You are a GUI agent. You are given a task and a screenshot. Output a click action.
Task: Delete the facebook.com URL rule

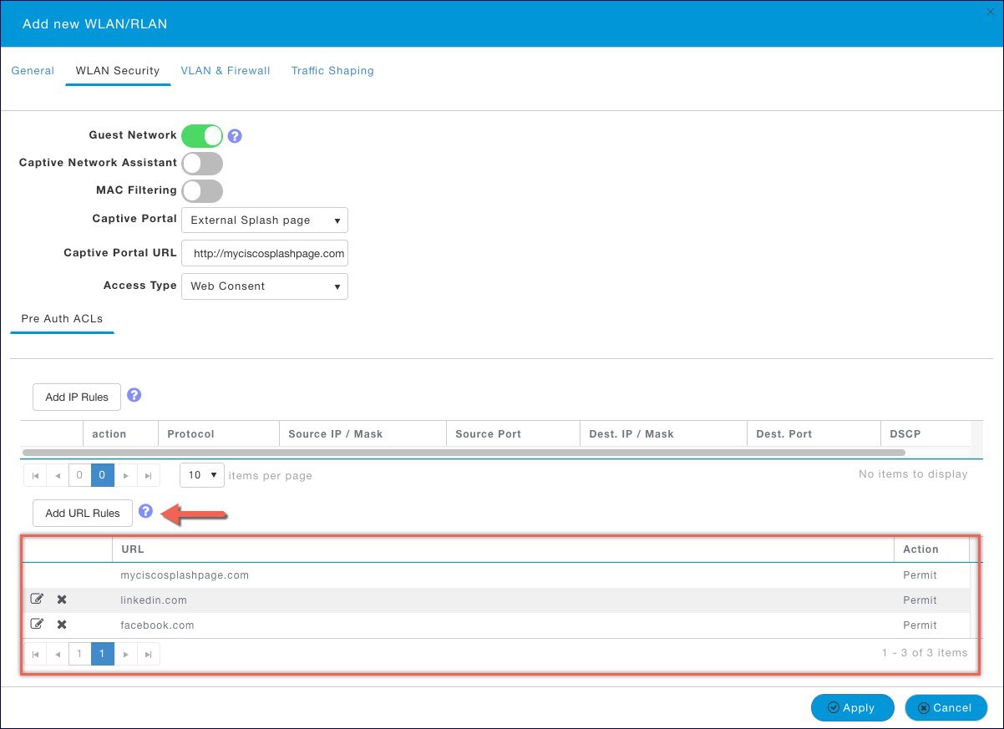tap(62, 625)
